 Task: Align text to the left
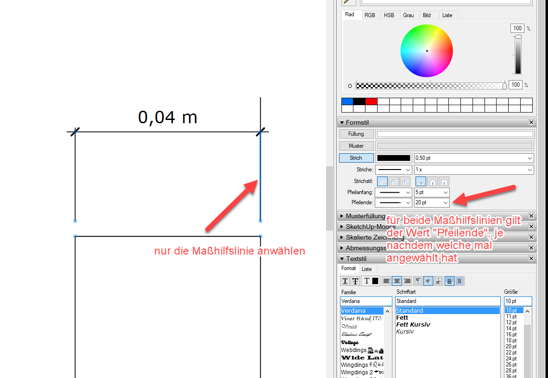click(387, 281)
